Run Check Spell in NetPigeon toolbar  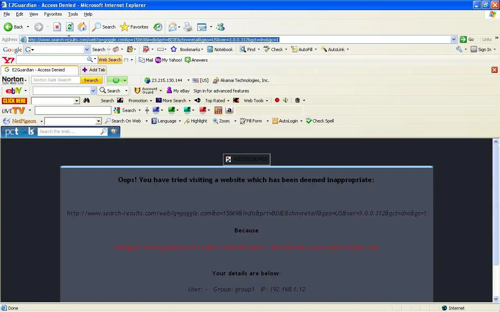[320, 121]
